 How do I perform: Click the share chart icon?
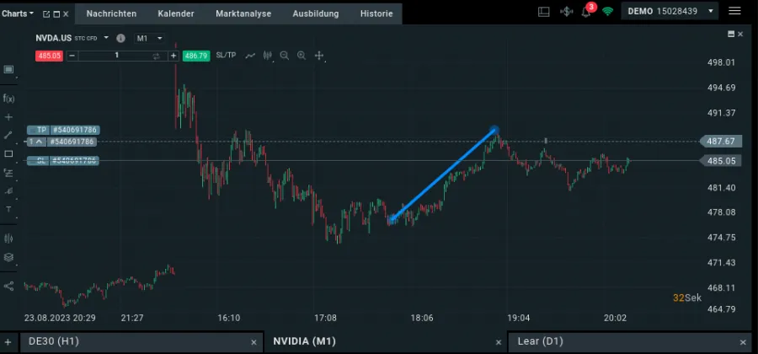tap(8, 286)
